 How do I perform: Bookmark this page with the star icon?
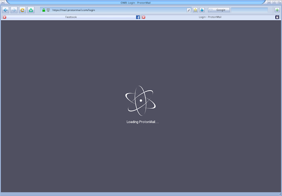point(196,10)
